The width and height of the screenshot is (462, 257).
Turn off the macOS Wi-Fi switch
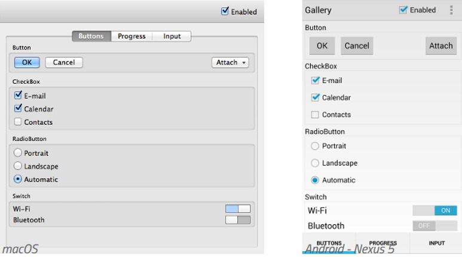point(237,209)
